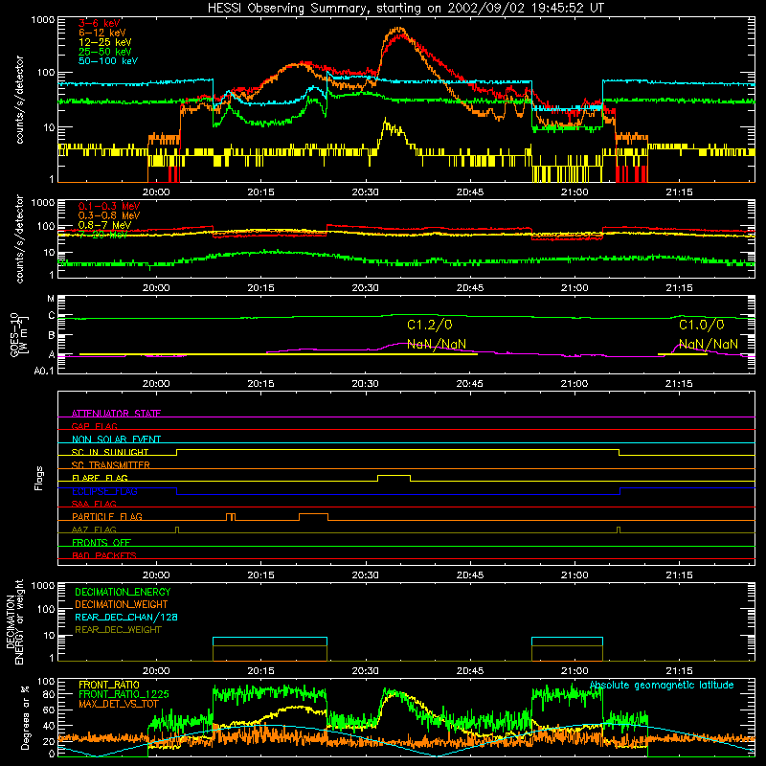
Task: Select the NaN/NaN text below C1.0/0
Action: [x=709, y=344]
